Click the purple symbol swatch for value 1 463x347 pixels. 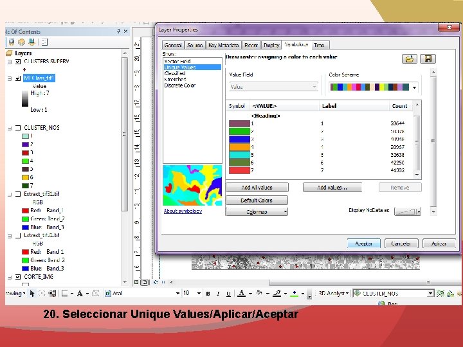[239, 123]
